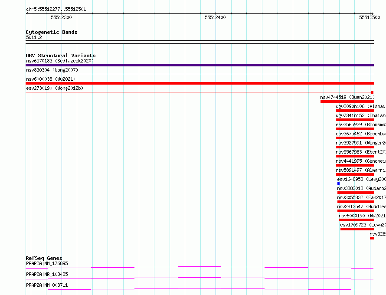Click the RefSeq Genes track title
The height and width of the screenshot is (295, 386).
(x=44, y=258)
